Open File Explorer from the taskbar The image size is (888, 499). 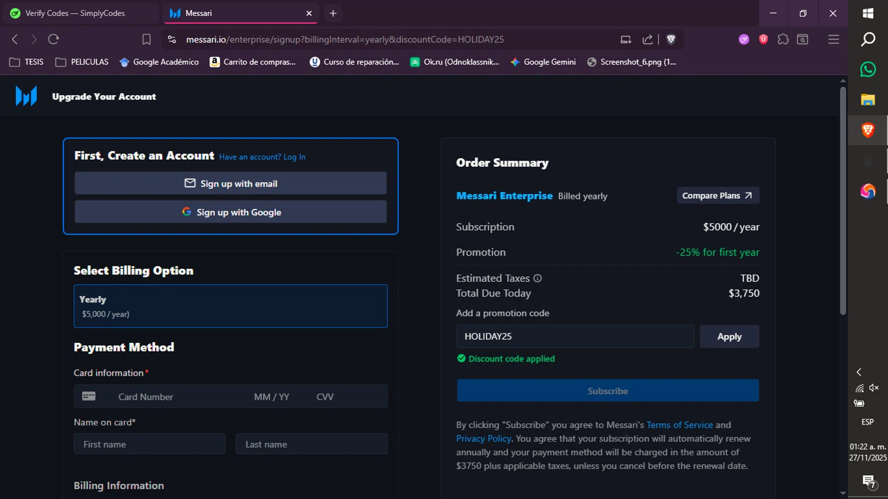click(x=868, y=99)
